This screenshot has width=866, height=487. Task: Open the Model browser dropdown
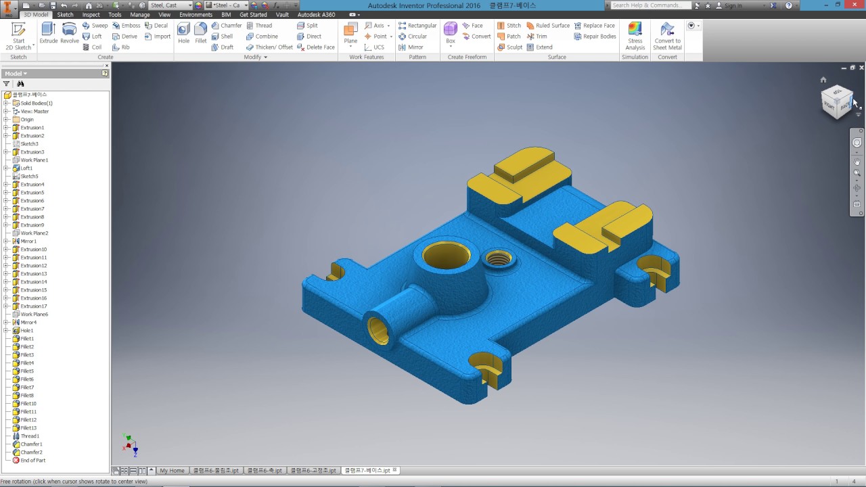(16, 73)
